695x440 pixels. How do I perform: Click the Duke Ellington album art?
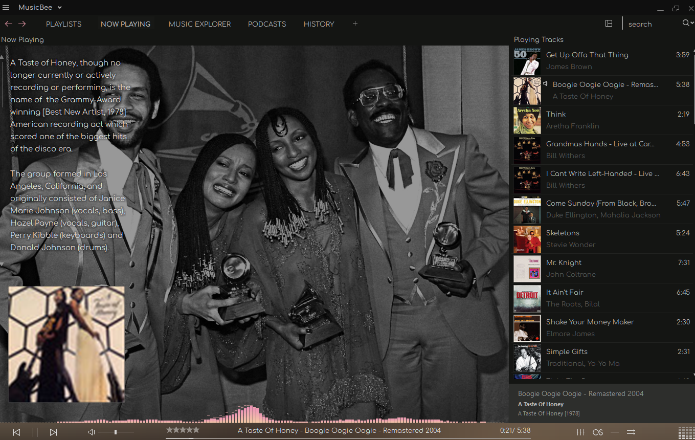tap(527, 210)
